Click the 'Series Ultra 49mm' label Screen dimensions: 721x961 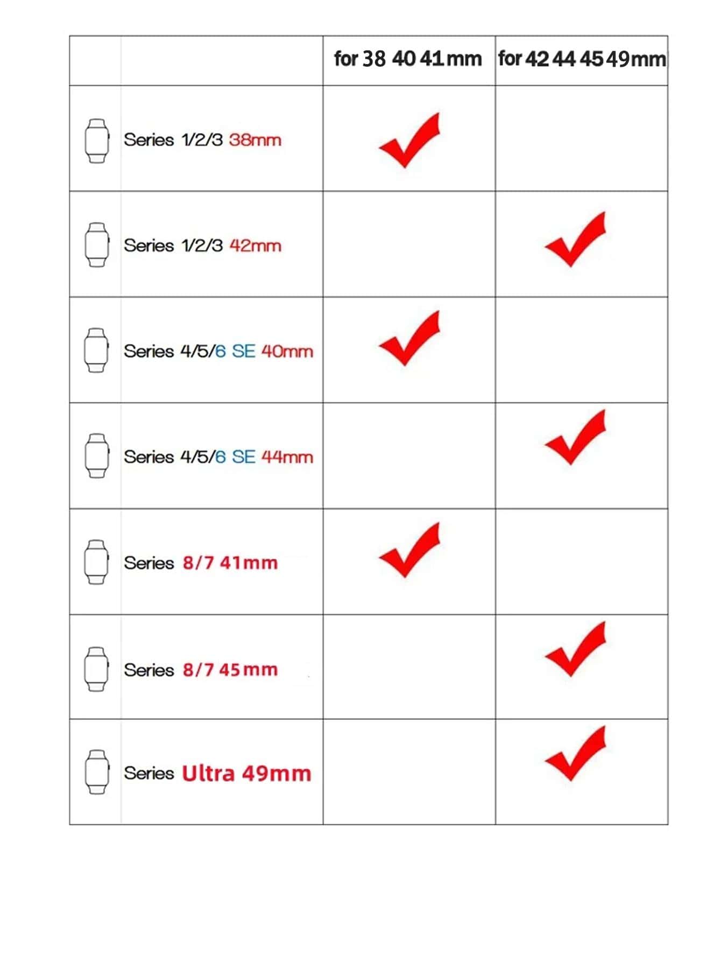point(218,773)
